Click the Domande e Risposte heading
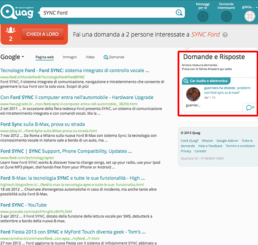The width and height of the screenshot is (258, 245). tap(214, 57)
